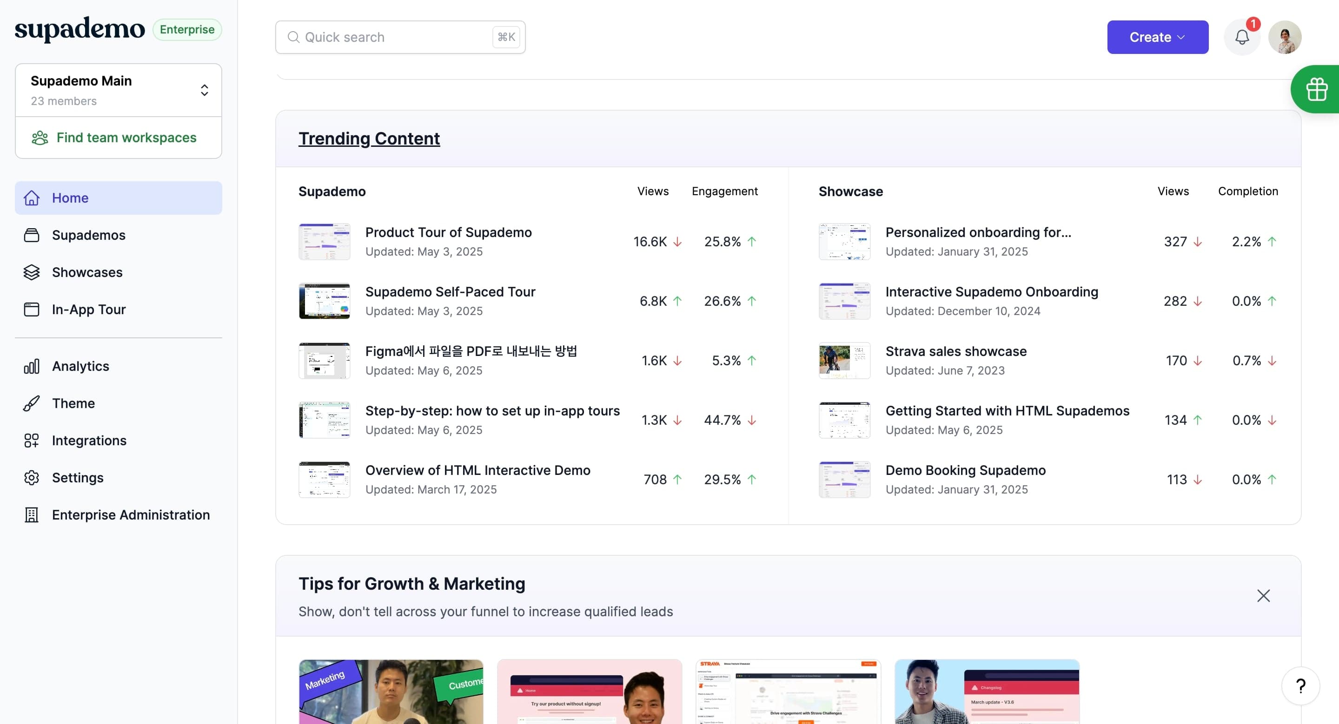Click the 44.7% engagement value
The width and height of the screenshot is (1339, 724).
click(722, 420)
